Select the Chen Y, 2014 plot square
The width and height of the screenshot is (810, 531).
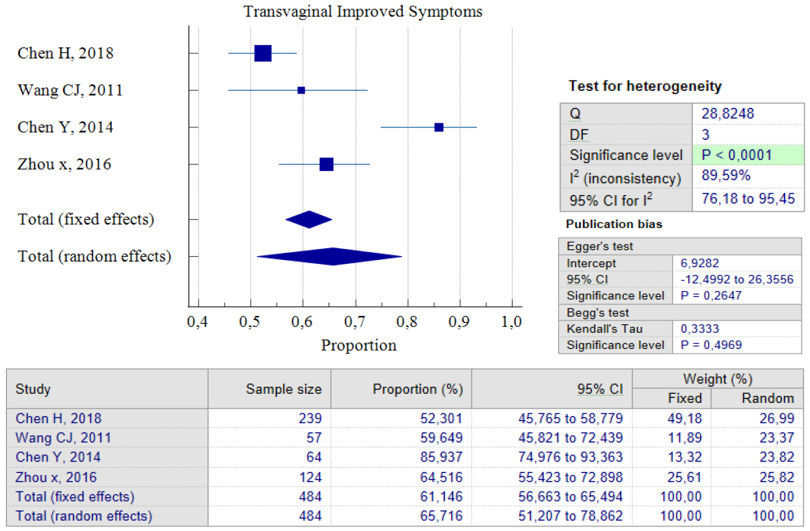[439, 127]
